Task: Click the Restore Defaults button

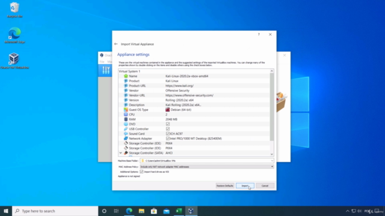Action: [x=224, y=185]
